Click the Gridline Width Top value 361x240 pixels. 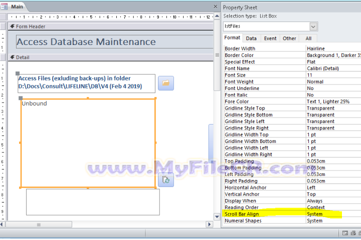click(333, 134)
